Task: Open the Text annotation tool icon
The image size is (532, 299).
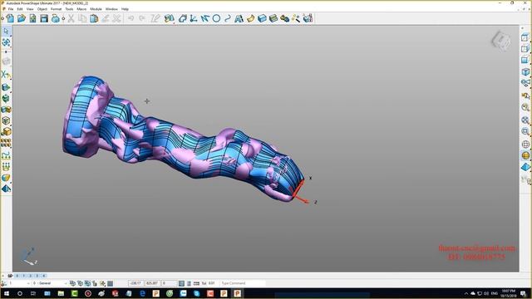Action: 239,18
